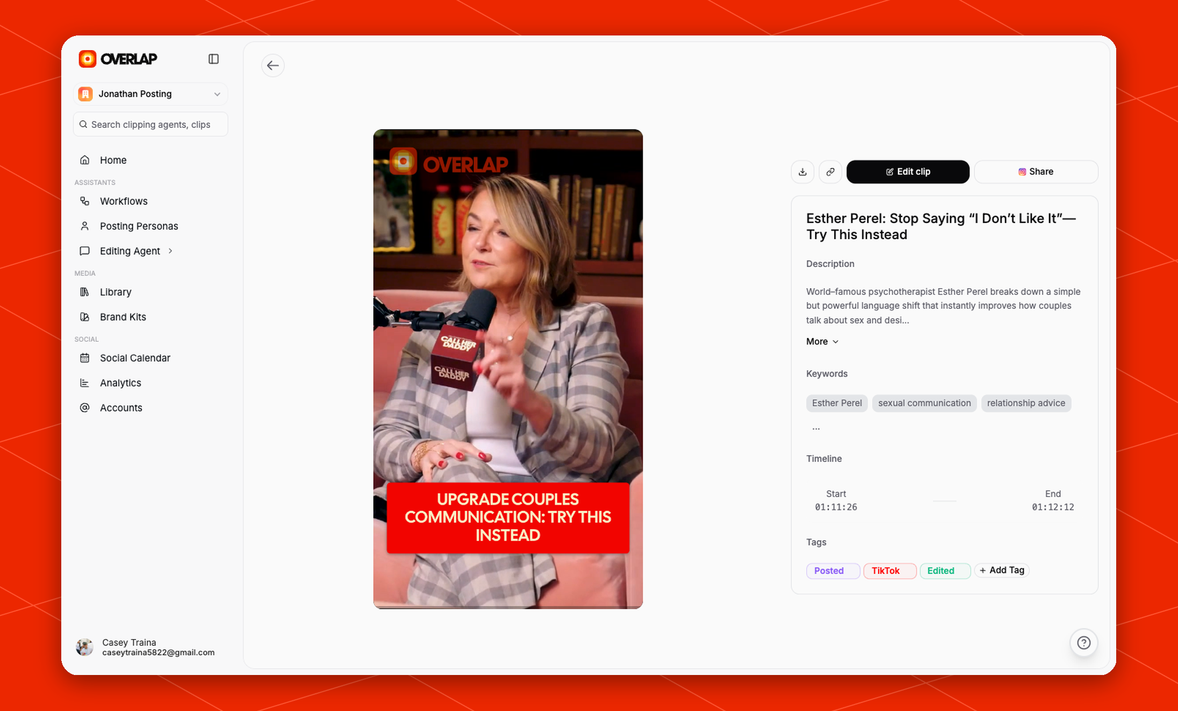Click the Analytics chart icon
Viewport: 1178px width, 711px height.
coord(85,383)
